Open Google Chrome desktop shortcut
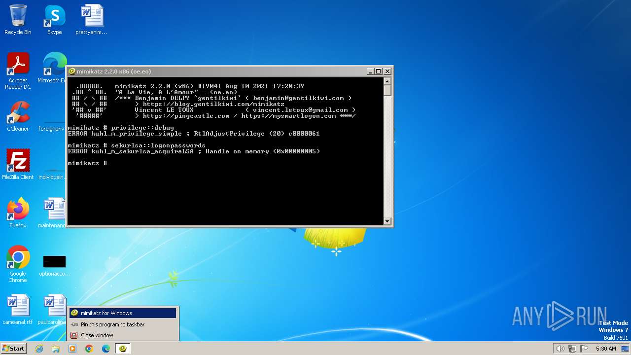This screenshot has height=355, width=631. tap(18, 264)
